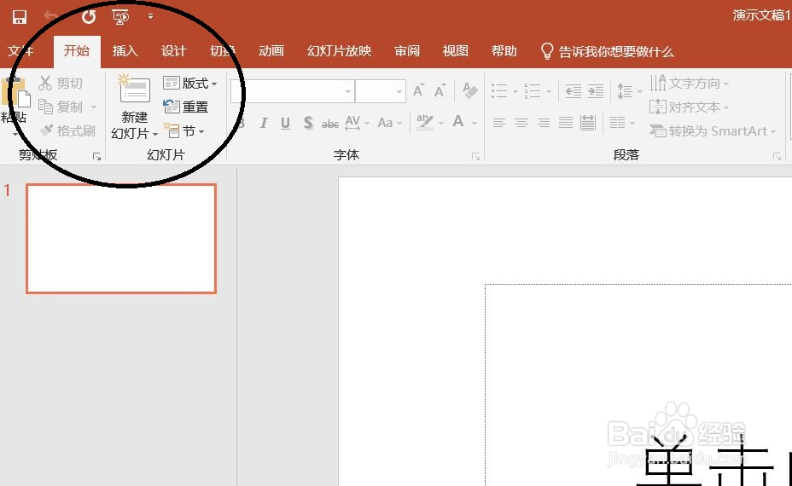The image size is (792, 486).
Task: Click the 告诉我你想要做什么 search box
Action: click(607, 51)
